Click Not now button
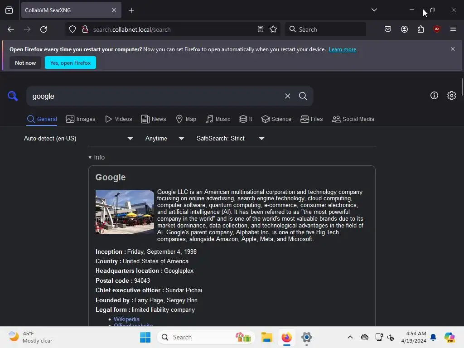This screenshot has width=464, height=348. coord(25,63)
